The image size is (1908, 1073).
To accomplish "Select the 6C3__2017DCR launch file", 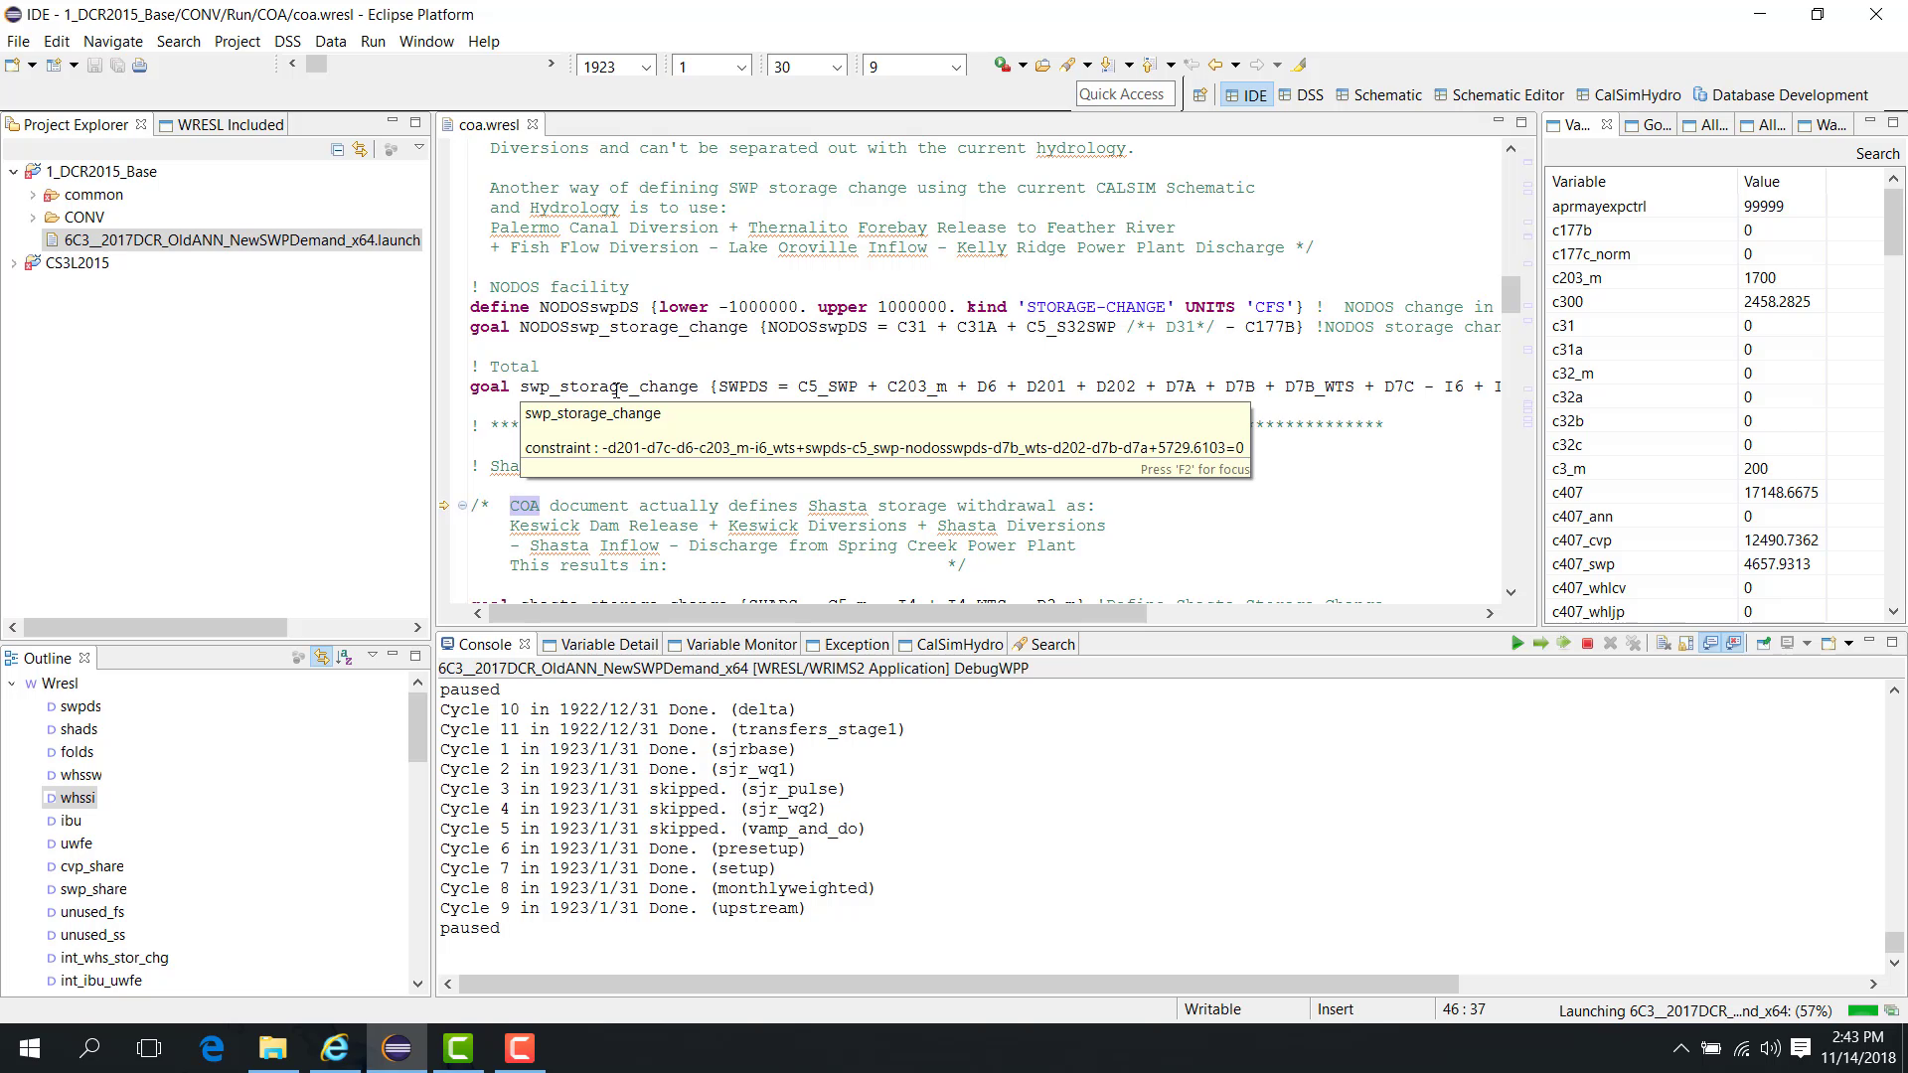I will click(233, 240).
